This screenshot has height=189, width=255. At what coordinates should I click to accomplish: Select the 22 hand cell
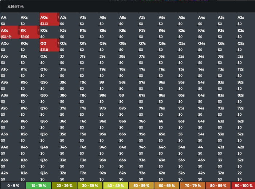246,175
